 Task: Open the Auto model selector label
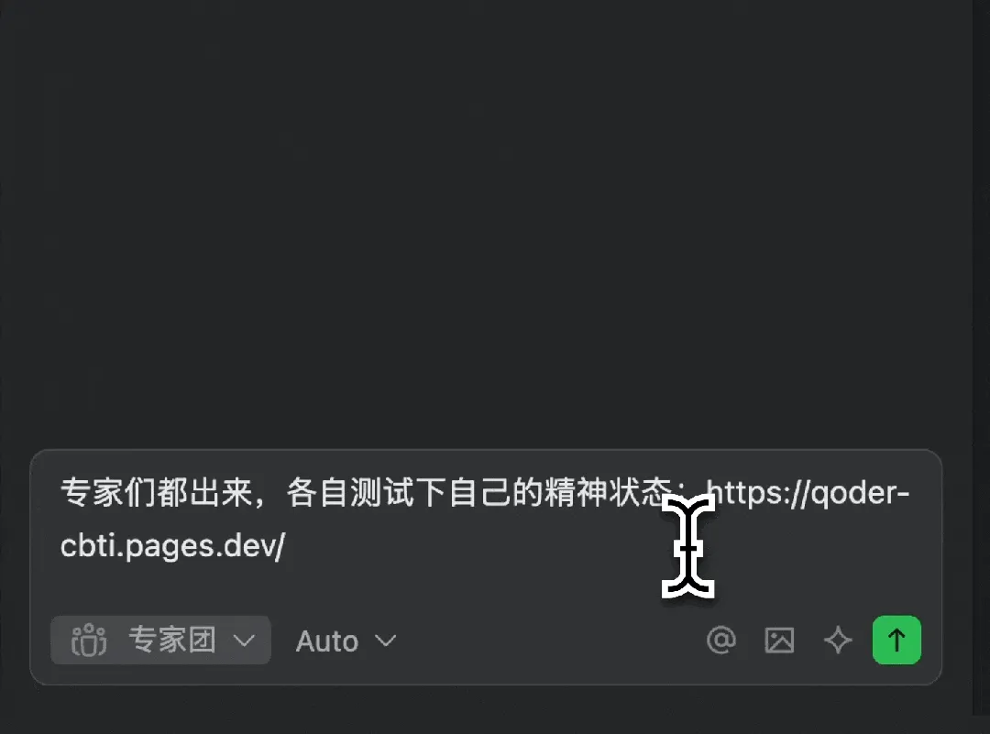327,641
